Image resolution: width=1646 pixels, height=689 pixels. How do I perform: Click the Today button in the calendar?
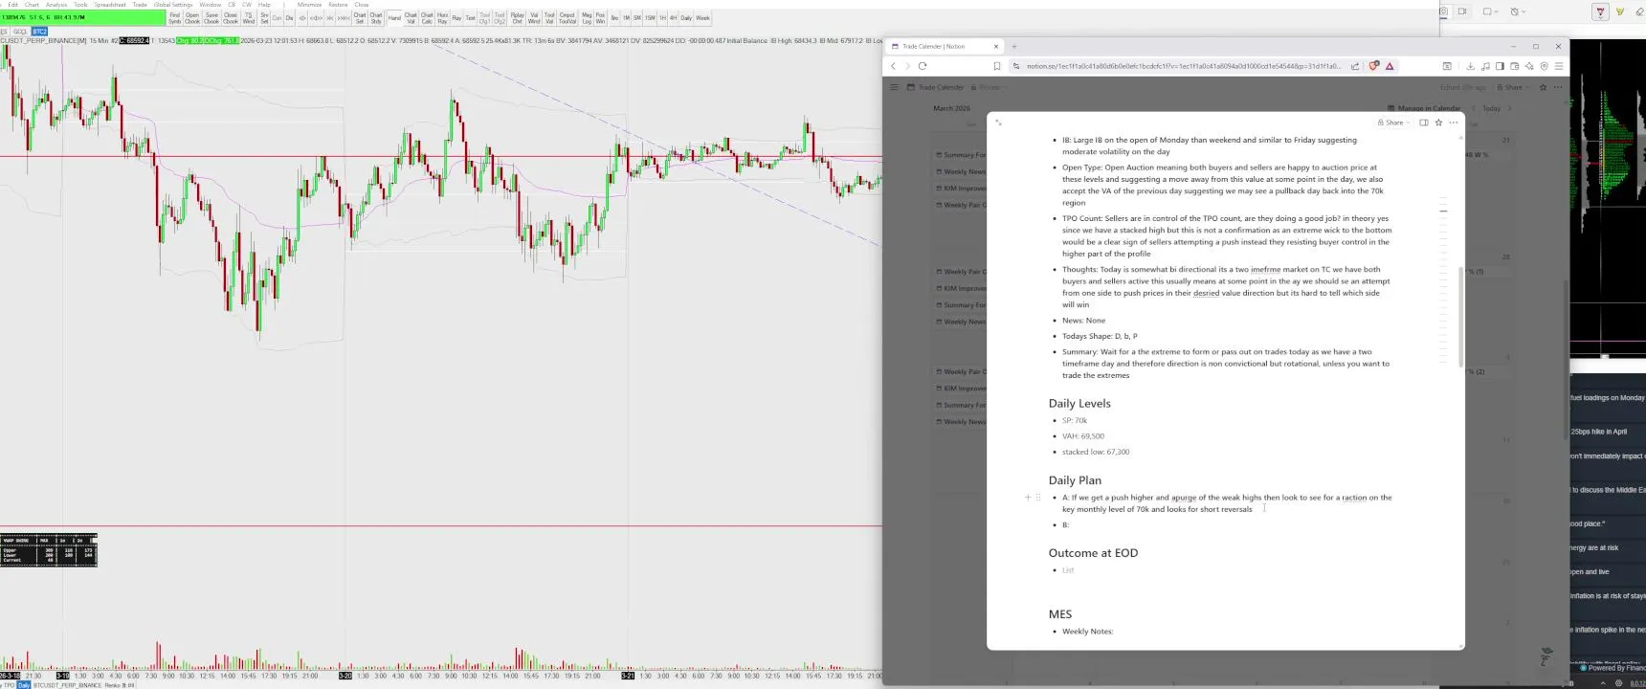pyautogui.click(x=1491, y=108)
